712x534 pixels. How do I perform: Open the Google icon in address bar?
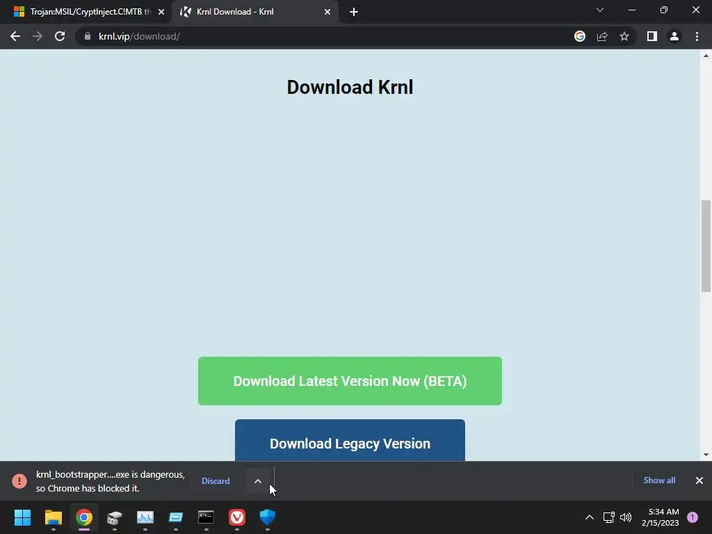point(580,36)
